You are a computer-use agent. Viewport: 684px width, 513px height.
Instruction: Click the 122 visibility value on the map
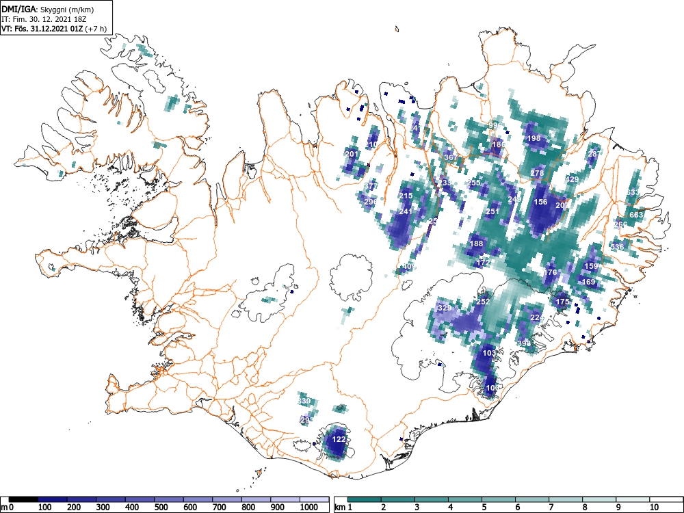(339, 439)
